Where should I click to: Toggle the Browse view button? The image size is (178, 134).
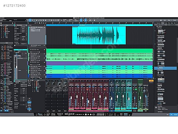click(176, 114)
